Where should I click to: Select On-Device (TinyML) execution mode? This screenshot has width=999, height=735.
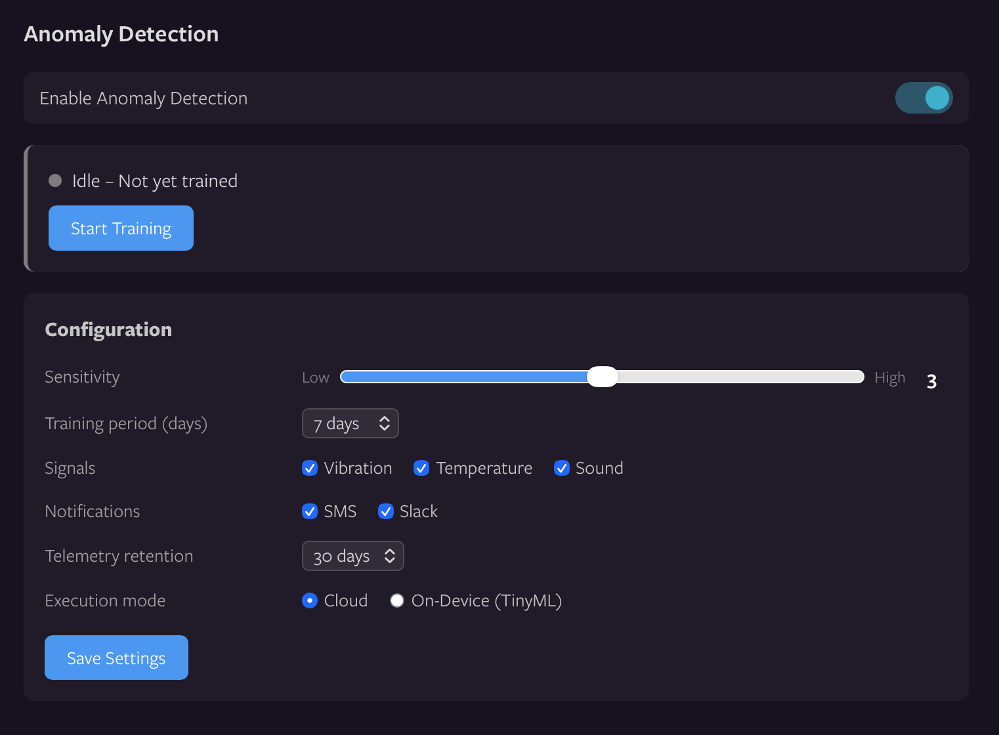397,600
